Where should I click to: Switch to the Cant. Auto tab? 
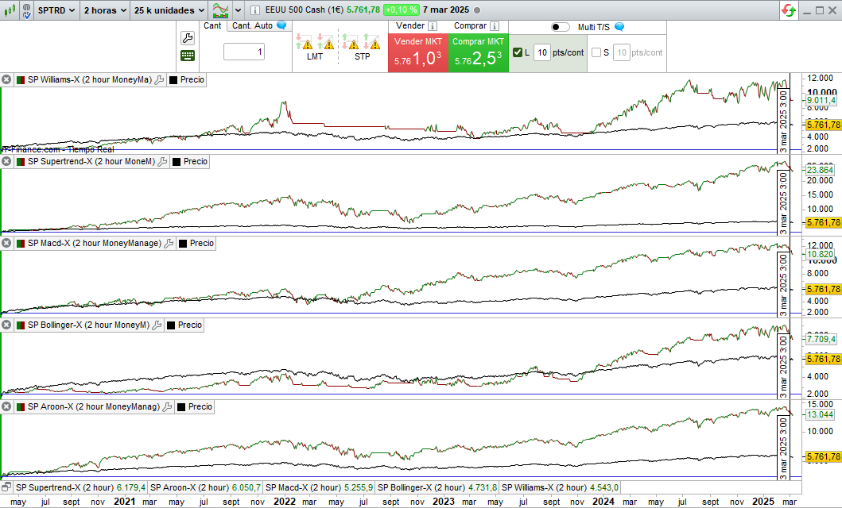[252, 25]
